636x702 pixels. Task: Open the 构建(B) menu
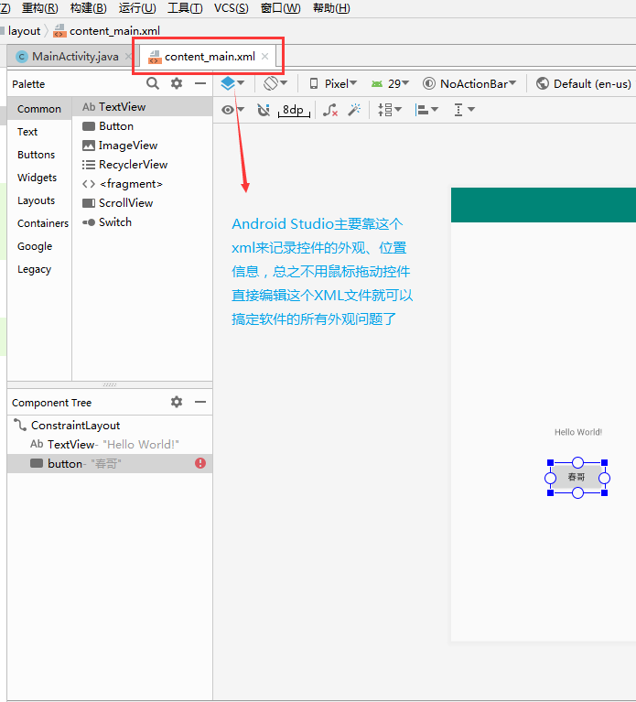(88, 8)
